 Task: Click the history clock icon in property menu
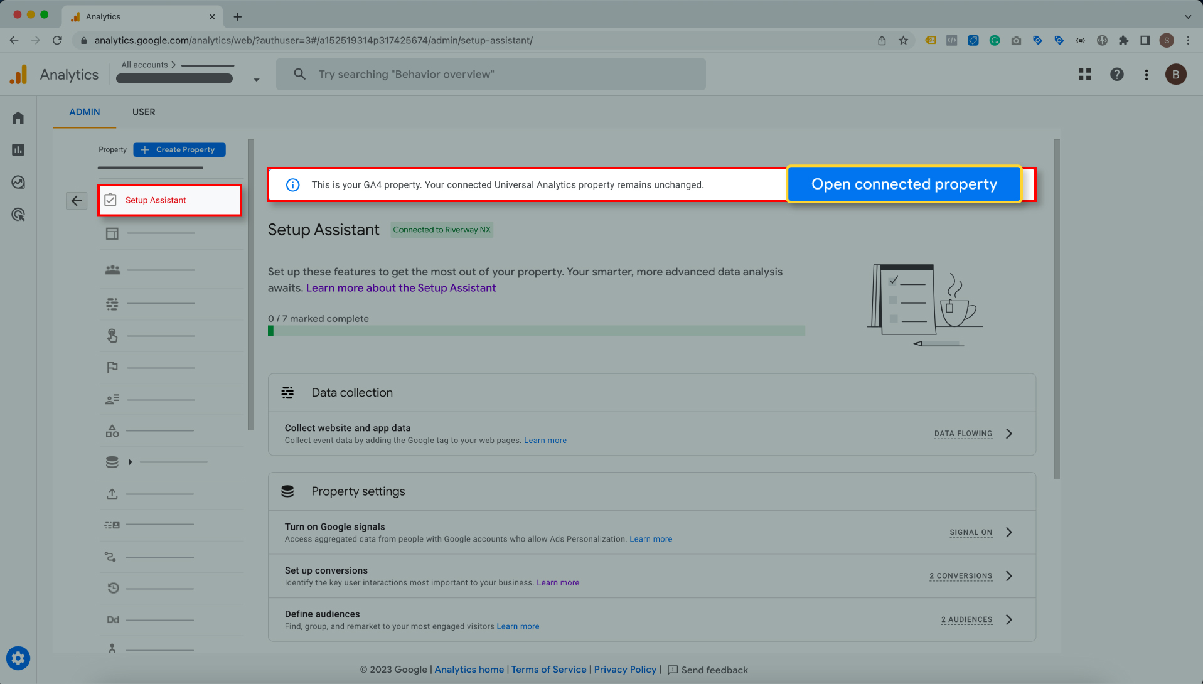tap(113, 588)
